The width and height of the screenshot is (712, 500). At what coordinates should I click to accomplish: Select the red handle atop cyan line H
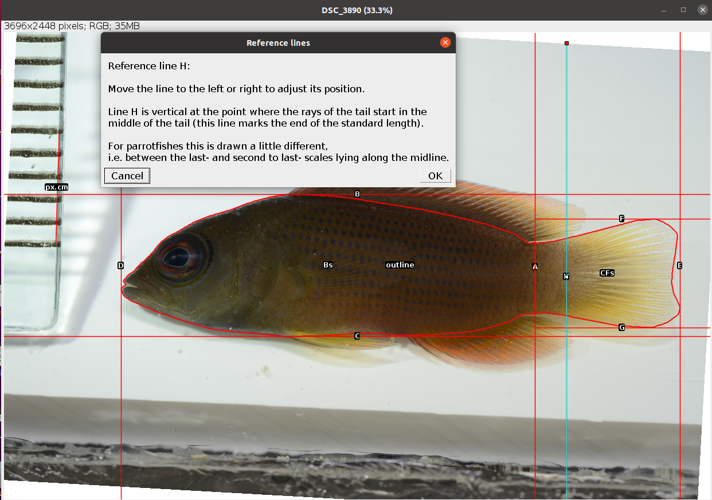(x=566, y=44)
